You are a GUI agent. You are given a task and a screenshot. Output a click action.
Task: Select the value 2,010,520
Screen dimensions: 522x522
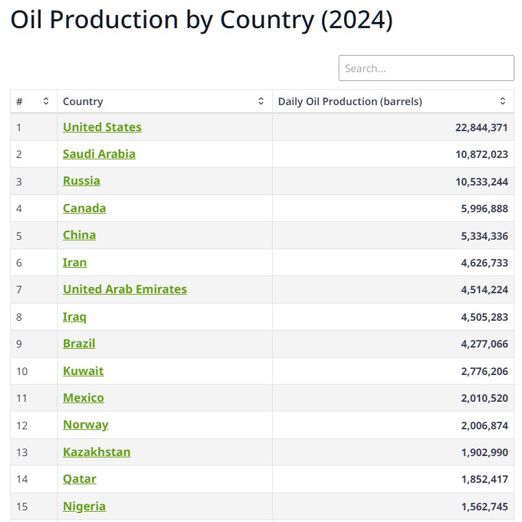tap(484, 398)
